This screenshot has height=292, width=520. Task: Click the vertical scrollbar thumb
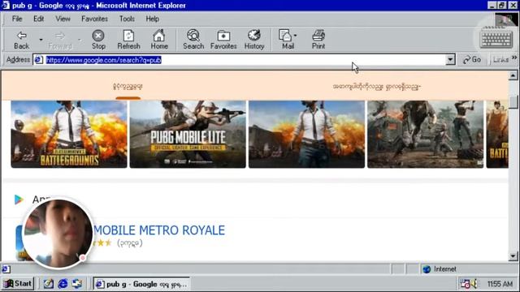[513, 101]
